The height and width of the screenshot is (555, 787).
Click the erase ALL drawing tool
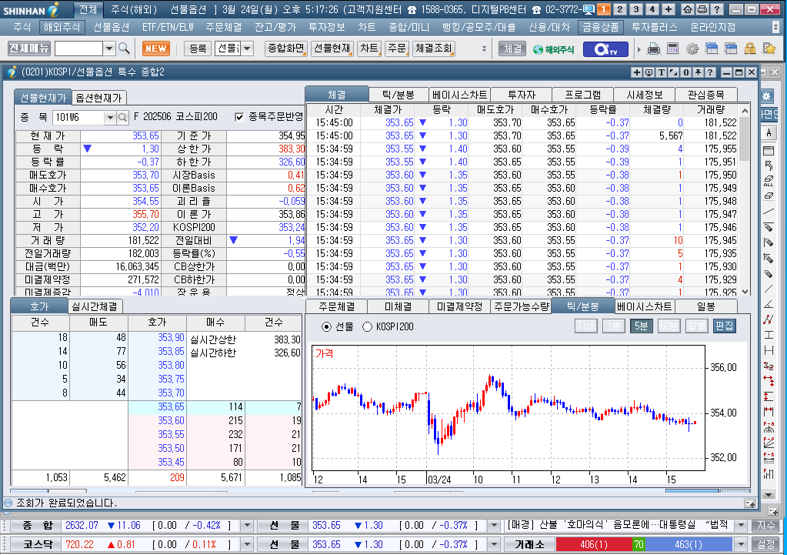[769, 181]
